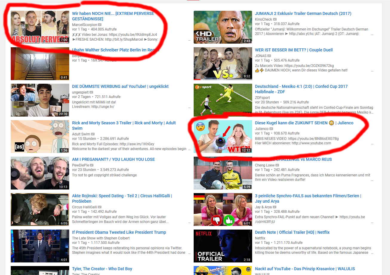Click the verified badge beside Julienco channel name
The width and height of the screenshot is (390, 275).
pyautogui.click(x=271, y=129)
